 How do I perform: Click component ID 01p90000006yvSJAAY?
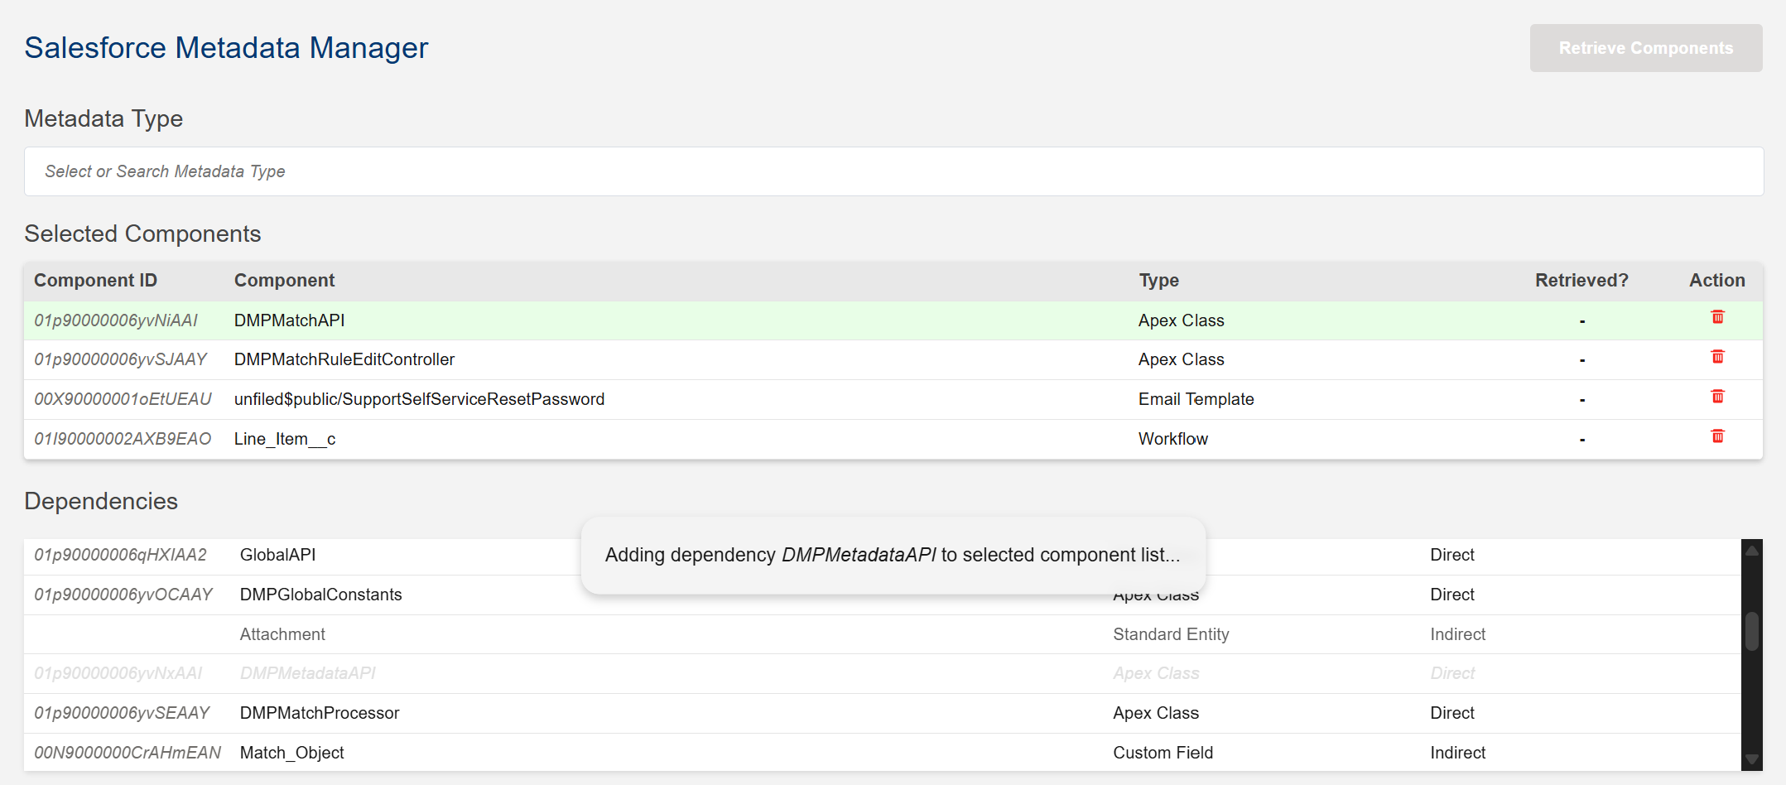coord(121,359)
